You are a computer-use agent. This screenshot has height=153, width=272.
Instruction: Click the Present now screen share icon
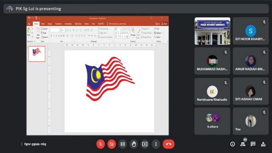(x=145, y=144)
